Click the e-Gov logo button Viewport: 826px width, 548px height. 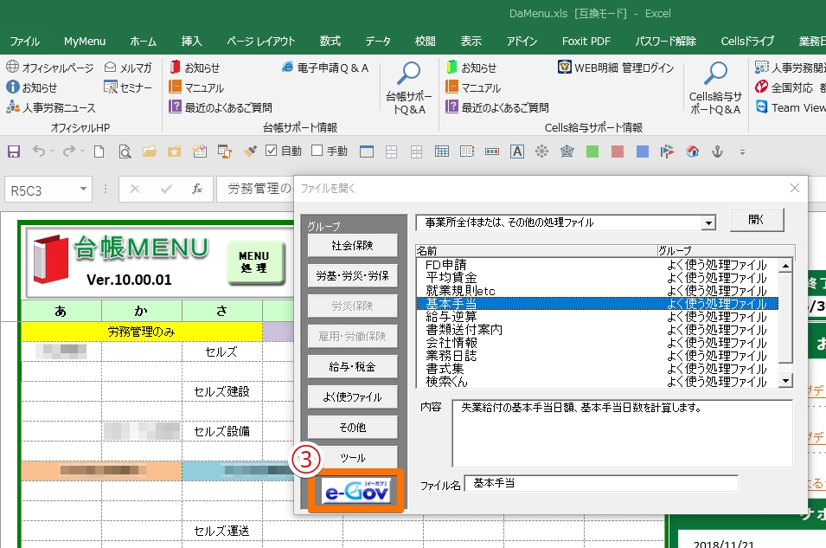click(x=356, y=491)
